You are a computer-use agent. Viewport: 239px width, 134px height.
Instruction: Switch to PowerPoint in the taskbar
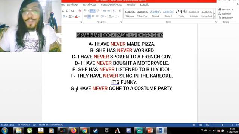pyautogui.click(x=150, y=131)
